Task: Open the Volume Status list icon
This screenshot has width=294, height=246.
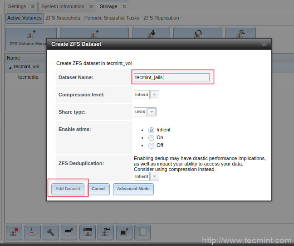Action: (x=142, y=232)
